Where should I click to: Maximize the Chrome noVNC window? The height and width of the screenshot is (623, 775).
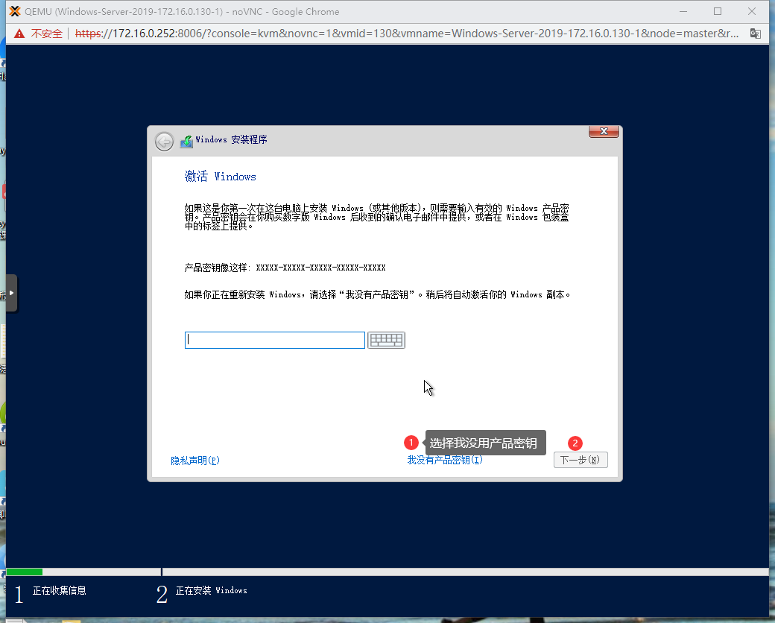pos(718,11)
